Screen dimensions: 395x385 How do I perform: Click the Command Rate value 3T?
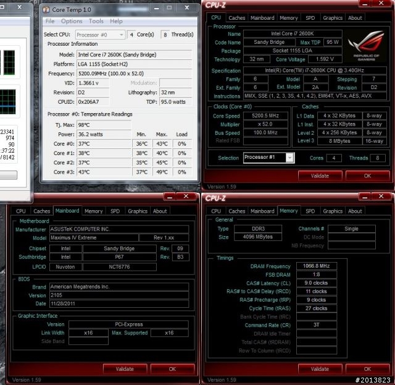tap(317, 325)
